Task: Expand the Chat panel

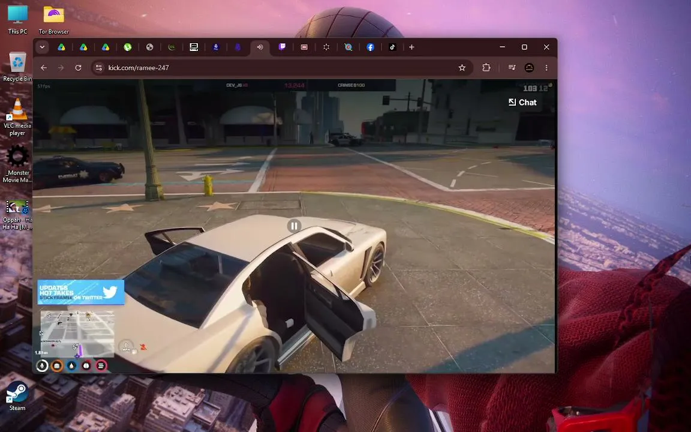Action: pos(522,102)
